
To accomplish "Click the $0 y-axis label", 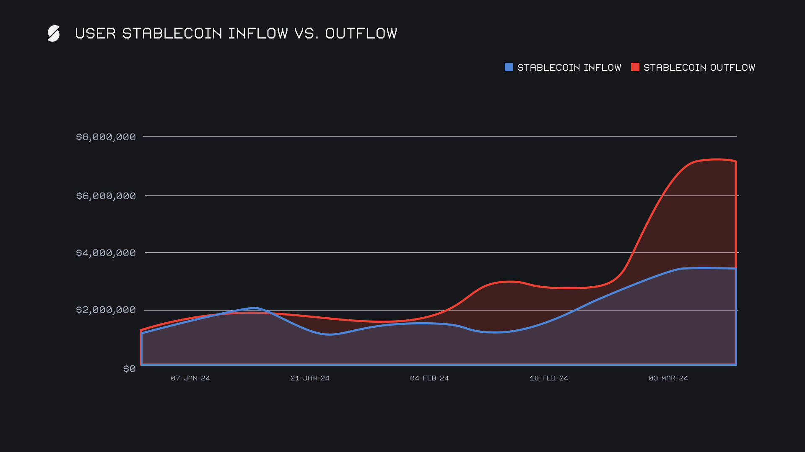I will coord(129,369).
